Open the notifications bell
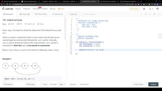Viewport: 162px width, 91px height. tap(144, 9)
